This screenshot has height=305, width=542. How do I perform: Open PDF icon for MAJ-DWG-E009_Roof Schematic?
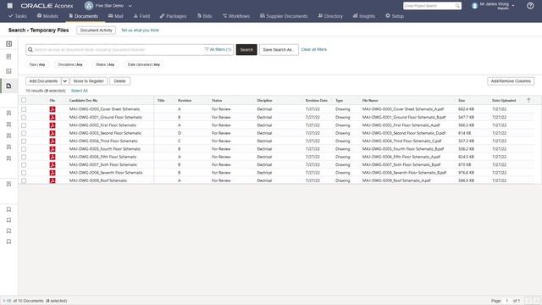click(x=53, y=180)
